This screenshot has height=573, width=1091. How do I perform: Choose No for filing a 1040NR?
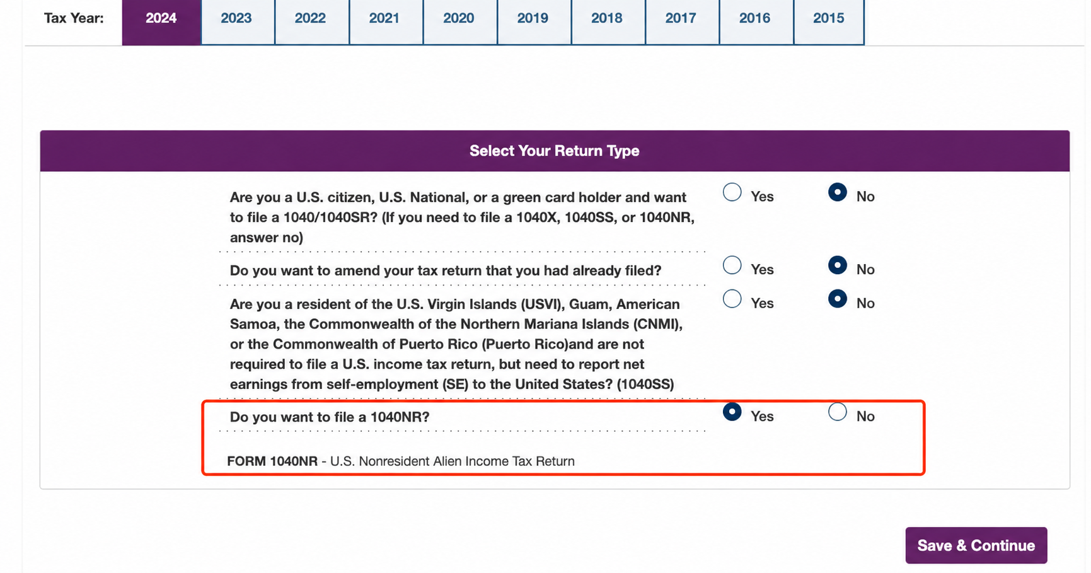[837, 412]
